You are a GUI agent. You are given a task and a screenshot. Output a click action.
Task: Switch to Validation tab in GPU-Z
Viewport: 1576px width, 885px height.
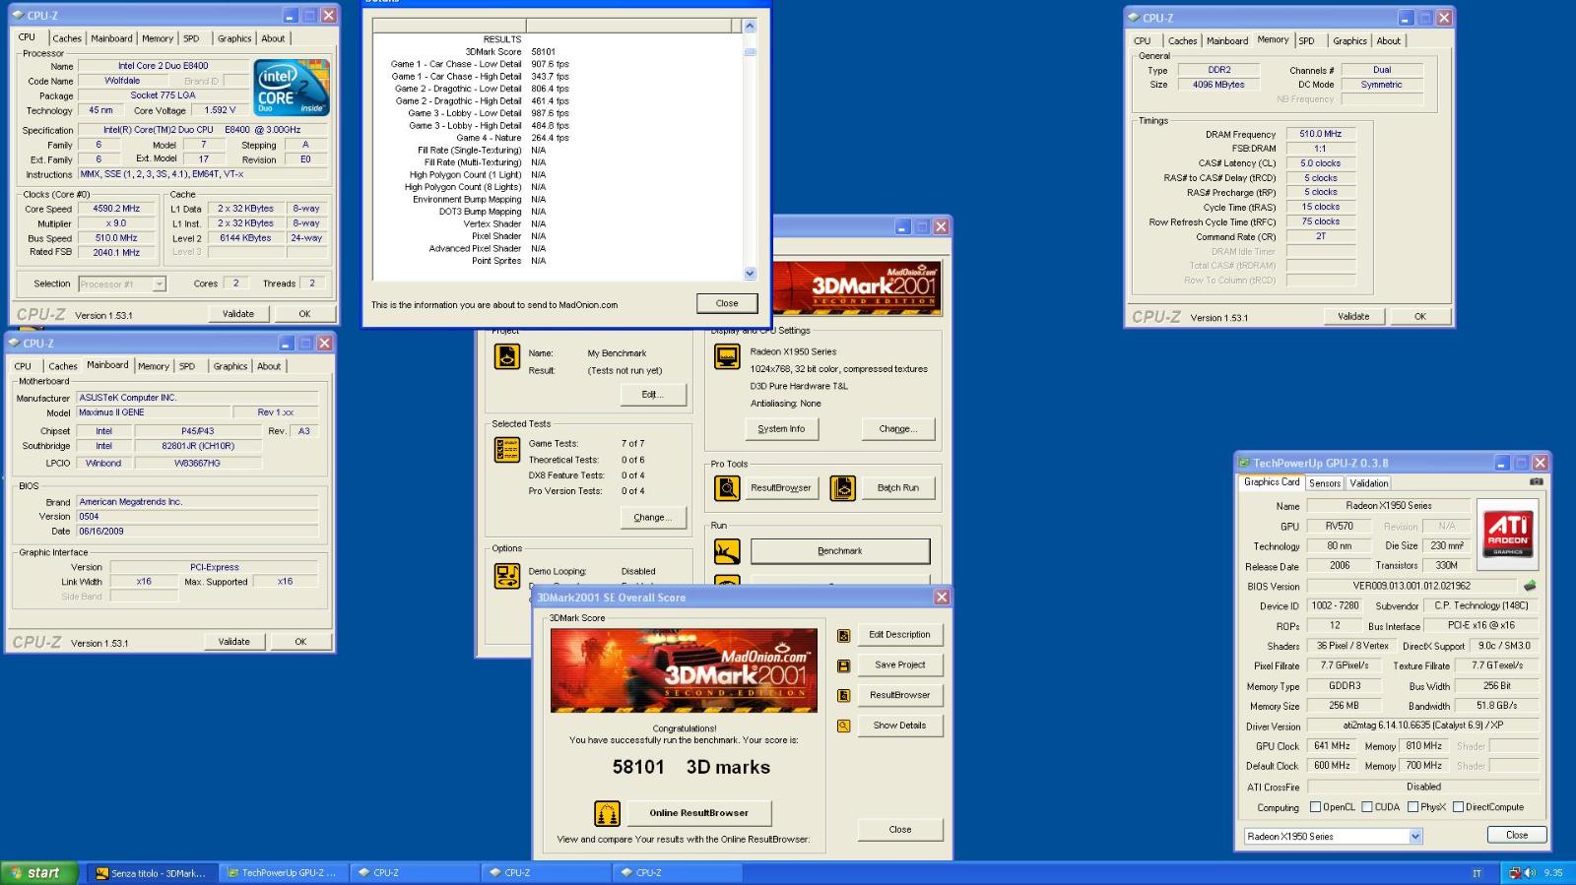(1369, 483)
